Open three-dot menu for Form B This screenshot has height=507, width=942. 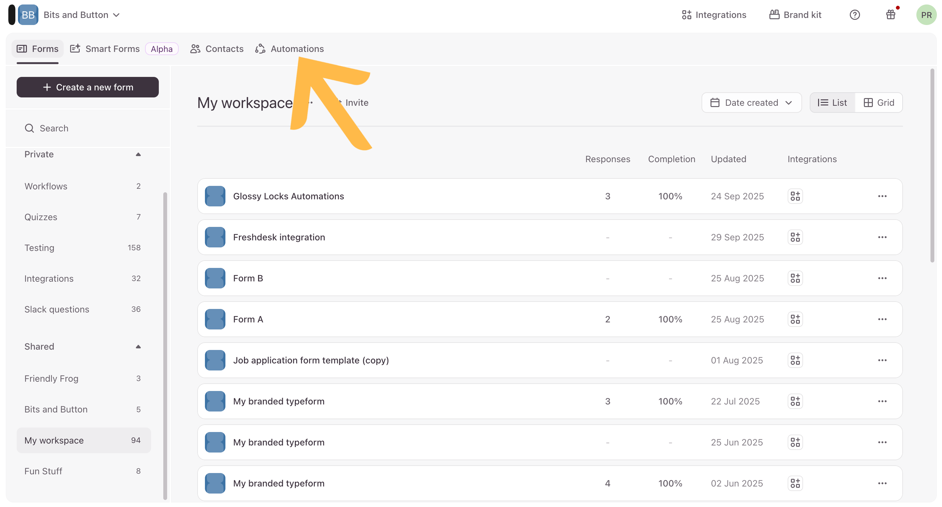tap(882, 278)
